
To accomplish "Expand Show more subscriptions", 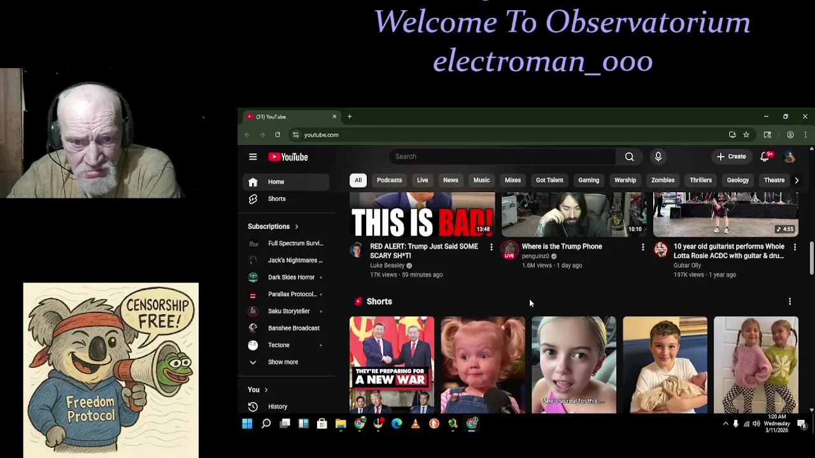I will (x=285, y=362).
